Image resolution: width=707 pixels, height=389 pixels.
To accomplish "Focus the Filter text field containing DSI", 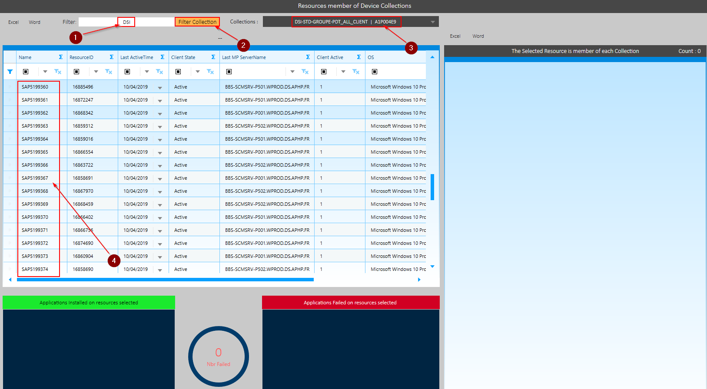I will click(x=126, y=22).
